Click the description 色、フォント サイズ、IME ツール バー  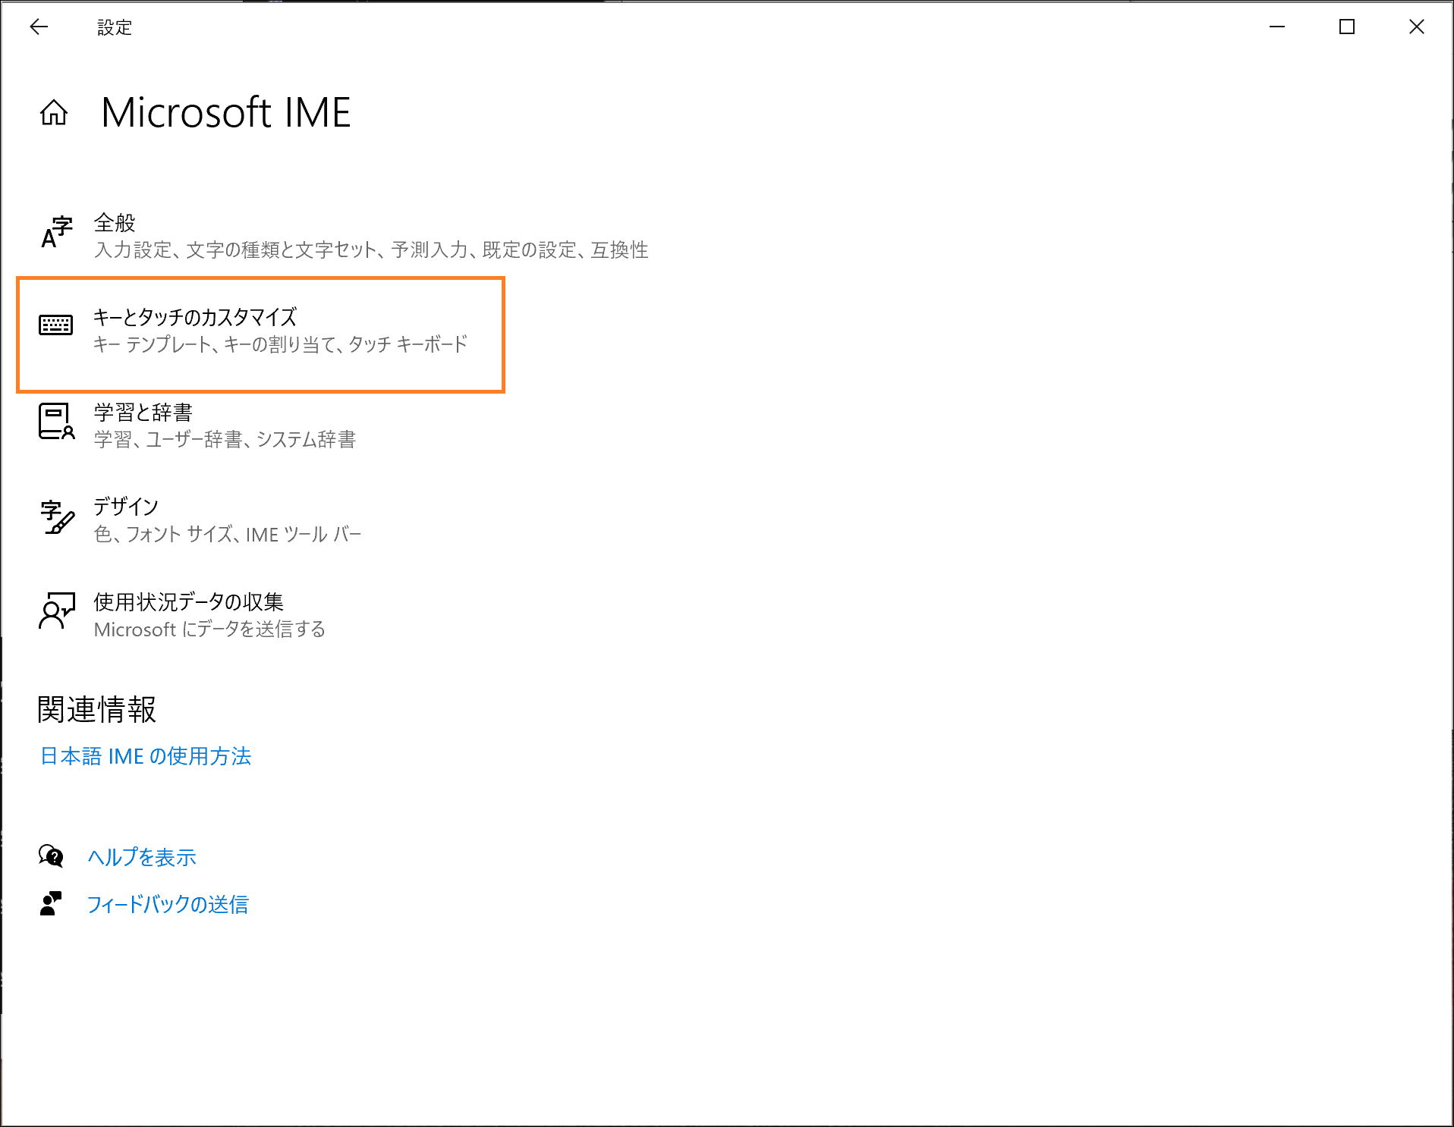point(228,534)
